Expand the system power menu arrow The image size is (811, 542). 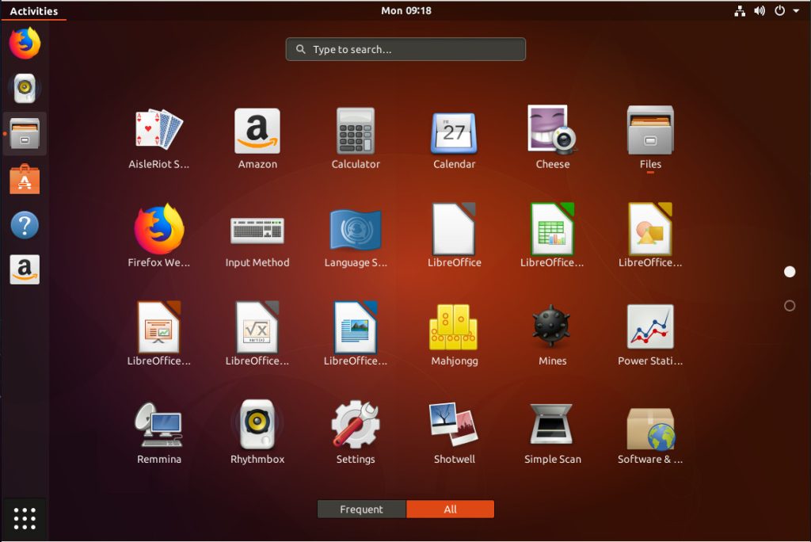pos(794,11)
